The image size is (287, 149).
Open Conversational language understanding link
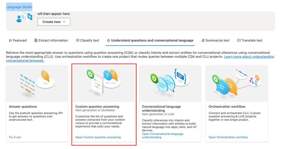click(163, 136)
